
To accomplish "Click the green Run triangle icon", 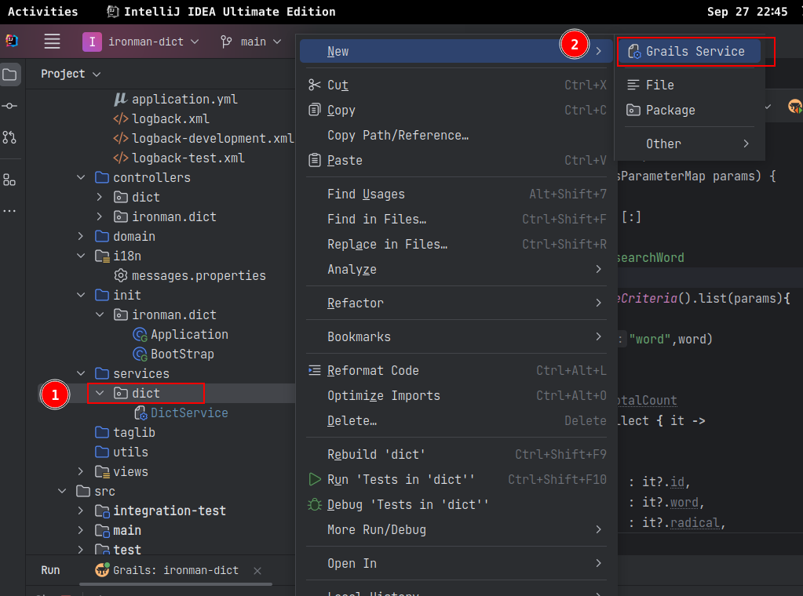I will [x=315, y=479].
